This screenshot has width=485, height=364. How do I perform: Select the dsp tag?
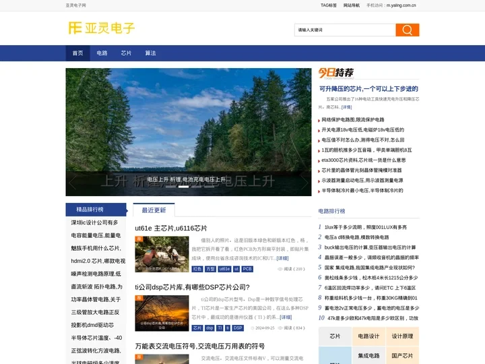[209, 328]
